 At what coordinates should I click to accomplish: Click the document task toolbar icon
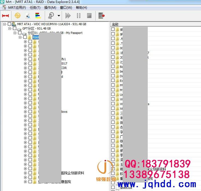pyautogui.click(x=28, y=16)
